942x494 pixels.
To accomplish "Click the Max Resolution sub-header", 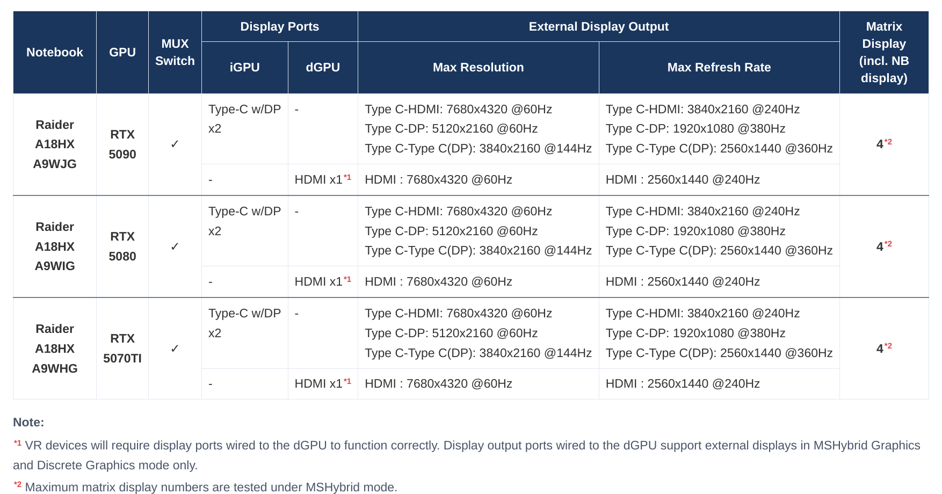I will [x=479, y=68].
